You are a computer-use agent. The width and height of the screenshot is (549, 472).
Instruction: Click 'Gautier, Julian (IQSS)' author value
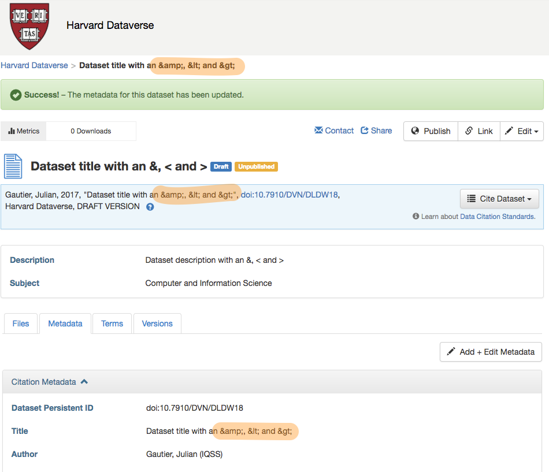[184, 454]
